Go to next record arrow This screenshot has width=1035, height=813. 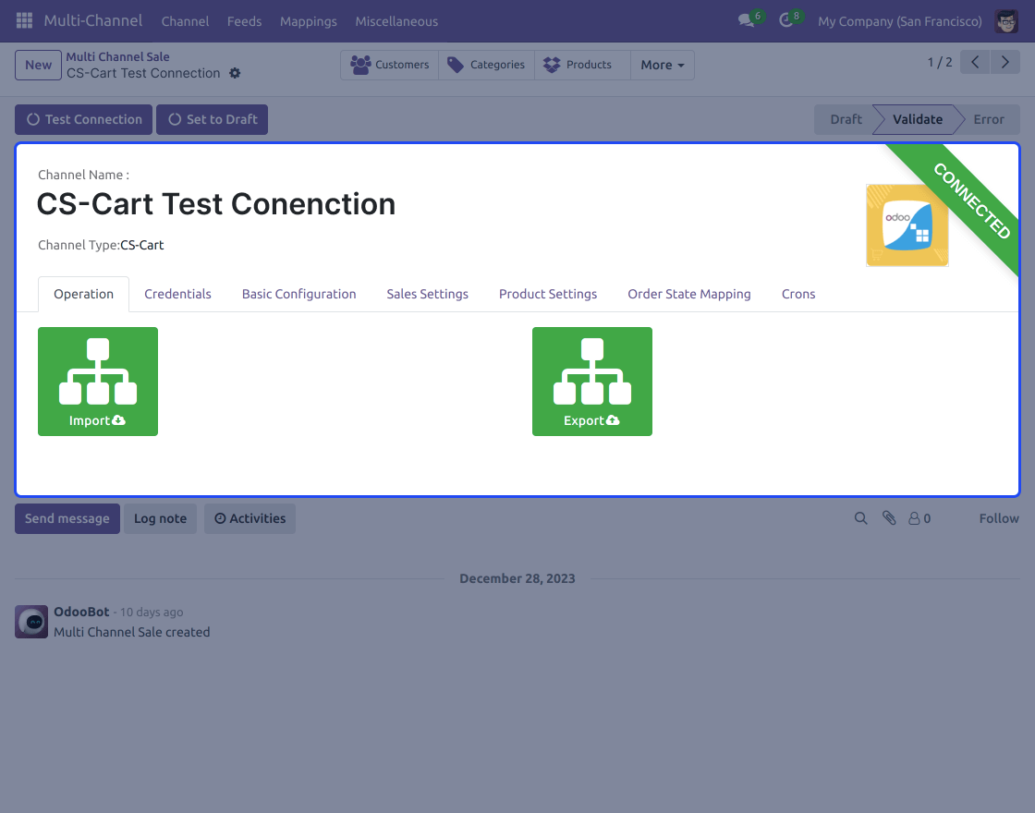coord(1005,62)
